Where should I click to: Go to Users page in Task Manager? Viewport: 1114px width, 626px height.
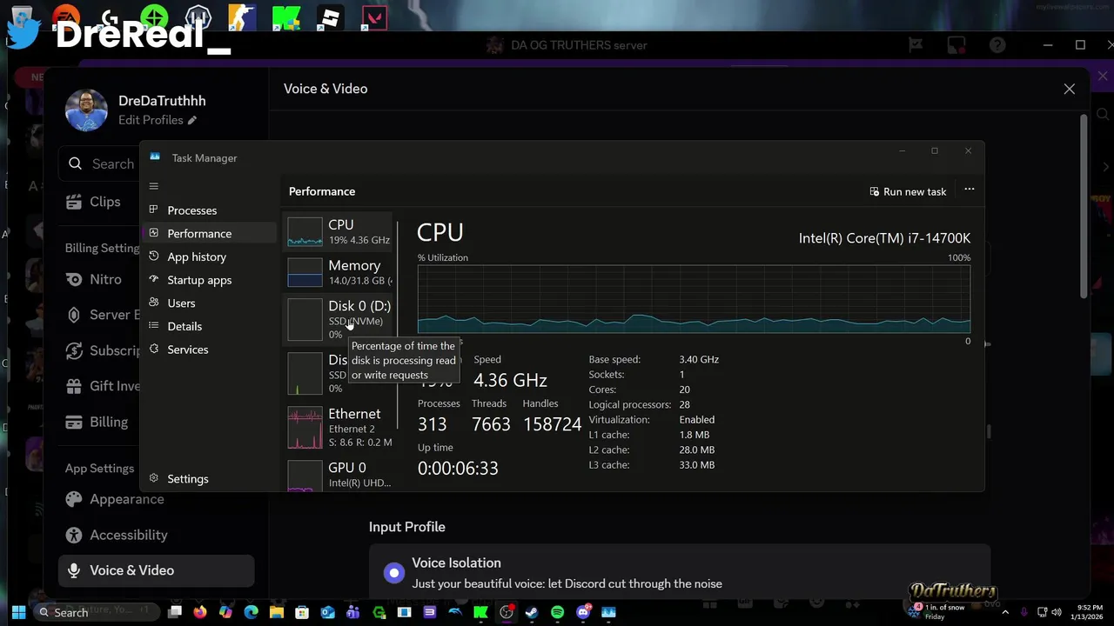click(208, 303)
